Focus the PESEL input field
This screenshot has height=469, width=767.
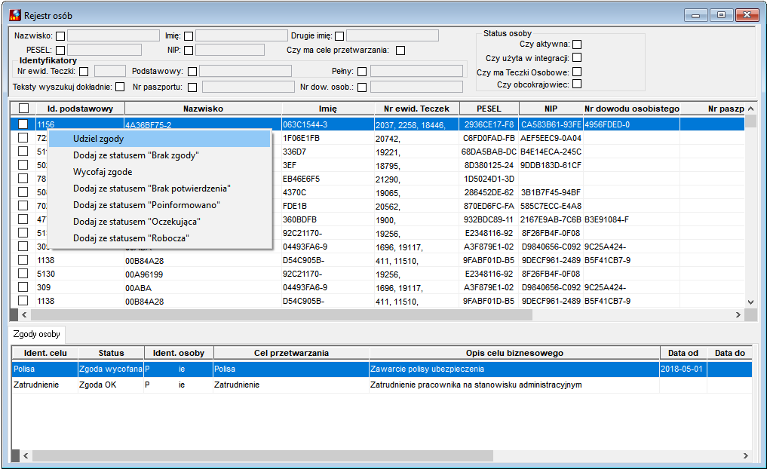pyautogui.click(x=105, y=50)
